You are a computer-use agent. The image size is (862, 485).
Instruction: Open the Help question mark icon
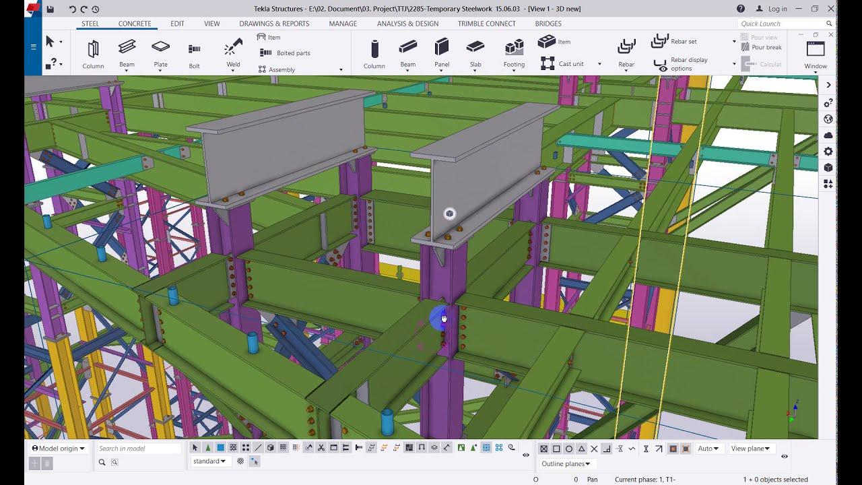pos(741,9)
